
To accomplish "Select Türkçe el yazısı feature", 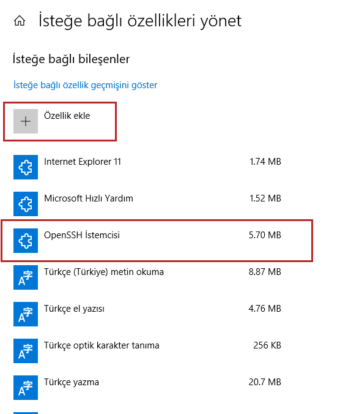I will click(x=74, y=309).
